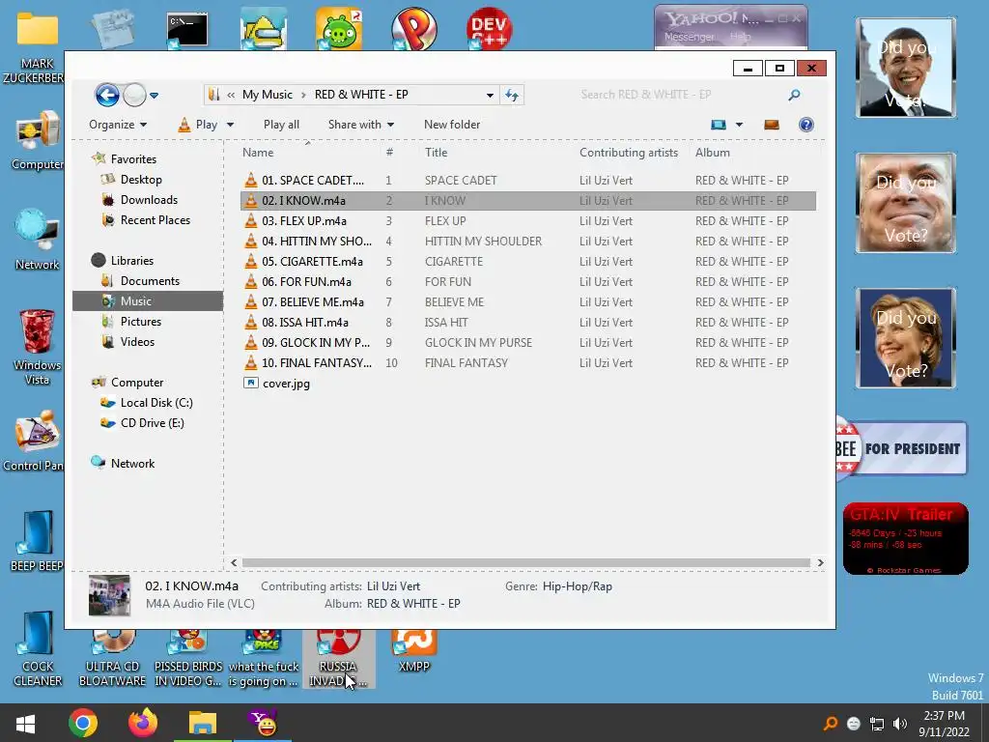Sort by Contributing artists column

pos(628,152)
